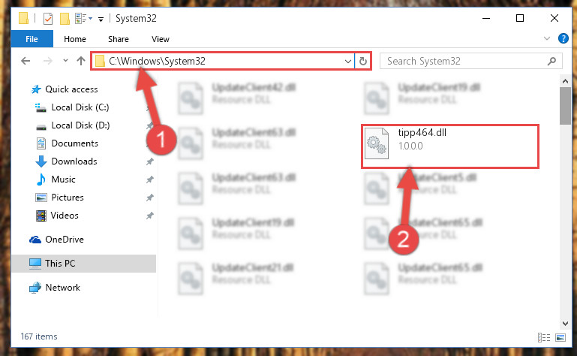Toggle pin next to Pictures

149,198
